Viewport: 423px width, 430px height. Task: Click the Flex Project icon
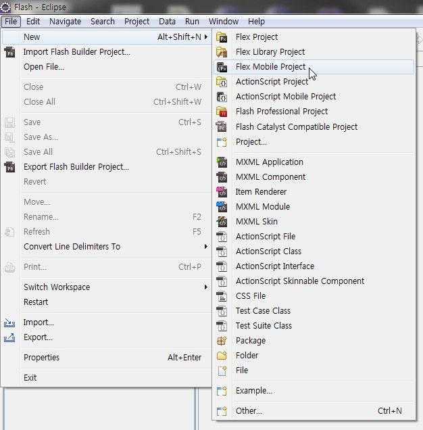pos(222,37)
